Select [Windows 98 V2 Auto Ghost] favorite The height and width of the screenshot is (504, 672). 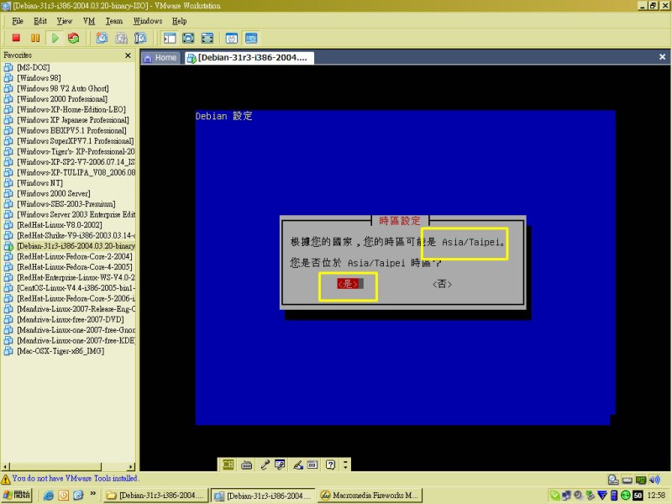coord(63,88)
